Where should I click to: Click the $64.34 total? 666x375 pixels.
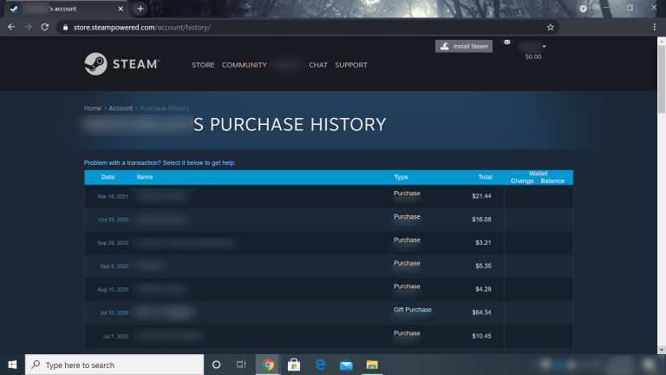pos(481,312)
